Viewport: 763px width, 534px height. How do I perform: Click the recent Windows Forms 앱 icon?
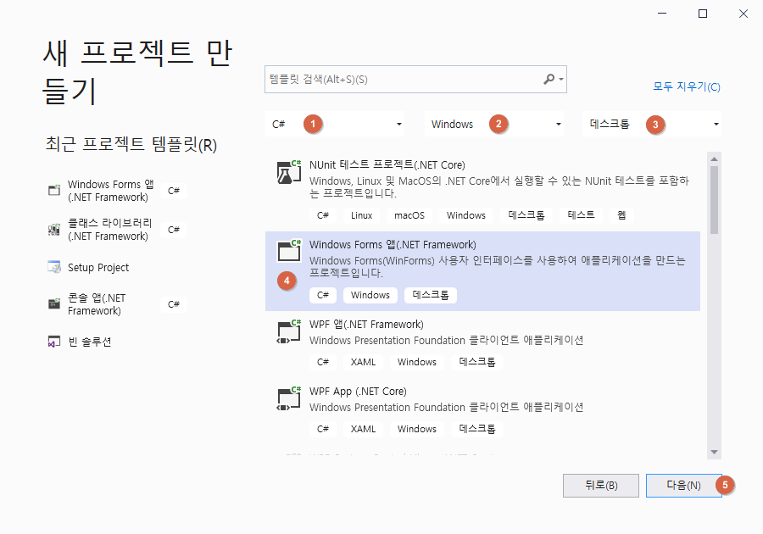54,190
